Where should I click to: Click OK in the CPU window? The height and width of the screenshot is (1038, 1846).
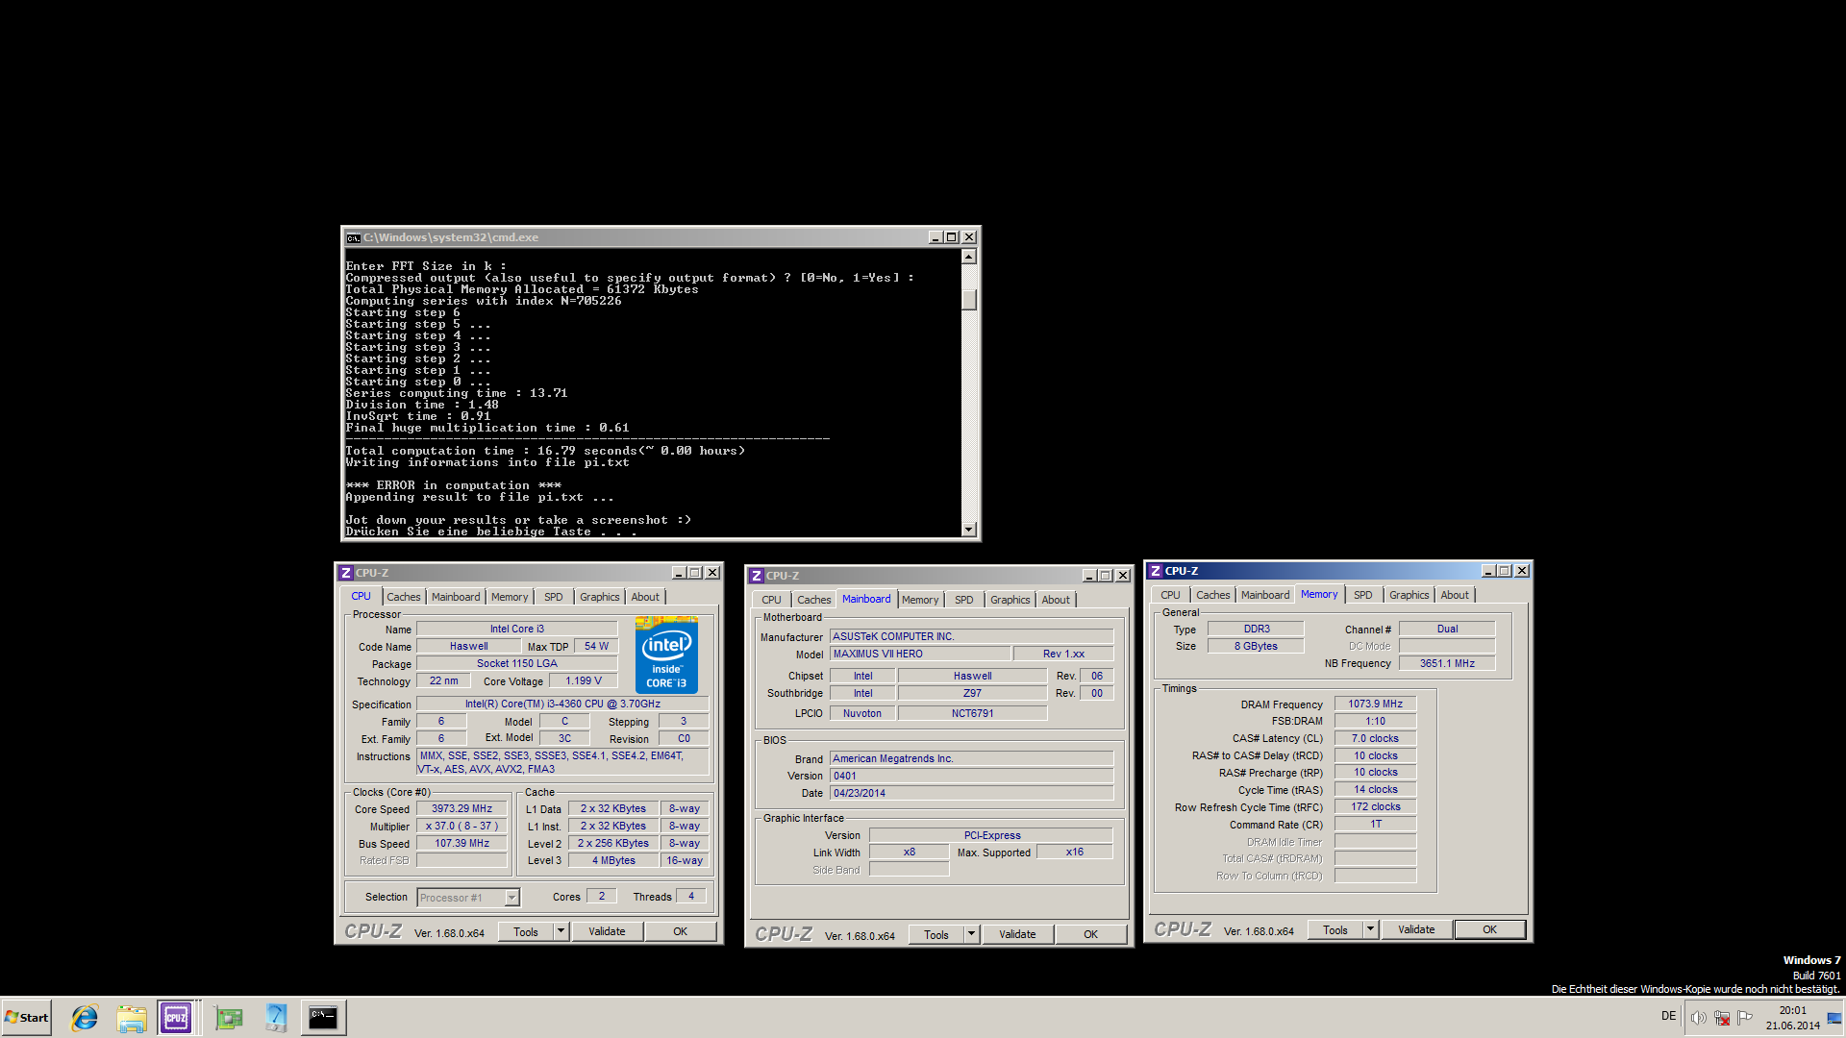[x=681, y=931]
